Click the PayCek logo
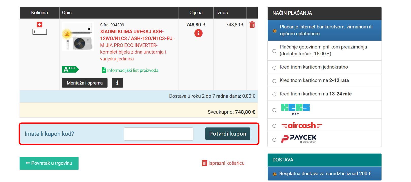The width and height of the screenshot is (411, 182). pyautogui.click(x=299, y=139)
